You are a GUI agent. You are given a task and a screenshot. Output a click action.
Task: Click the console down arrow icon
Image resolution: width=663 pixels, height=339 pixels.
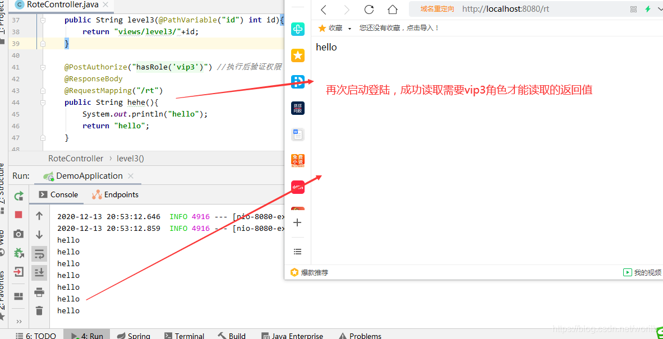tap(39, 235)
